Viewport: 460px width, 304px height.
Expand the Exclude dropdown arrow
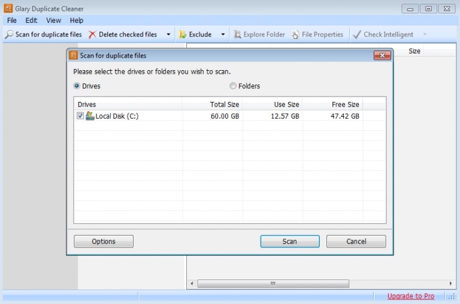(223, 35)
